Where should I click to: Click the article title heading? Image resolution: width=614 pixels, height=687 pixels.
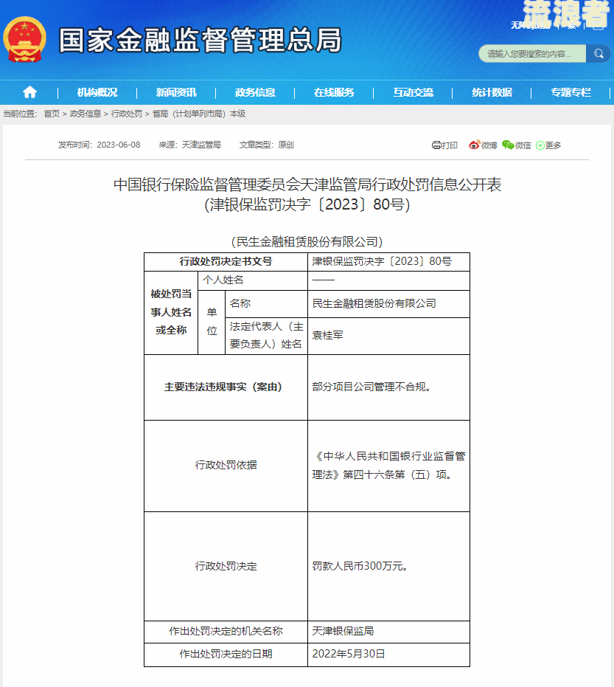tap(307, 194)
